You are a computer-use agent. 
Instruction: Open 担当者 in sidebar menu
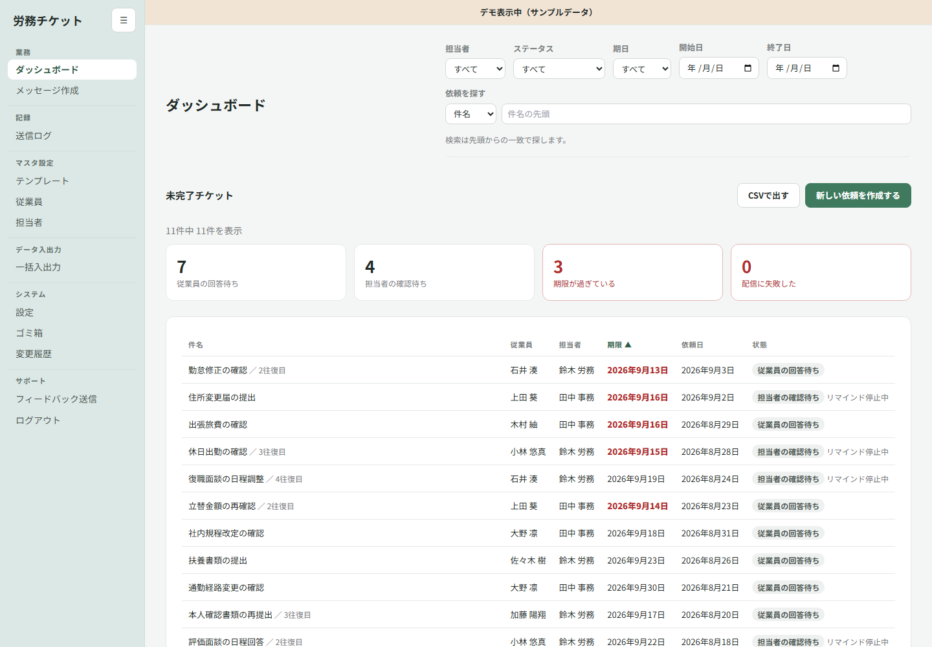tap(72, 223)
